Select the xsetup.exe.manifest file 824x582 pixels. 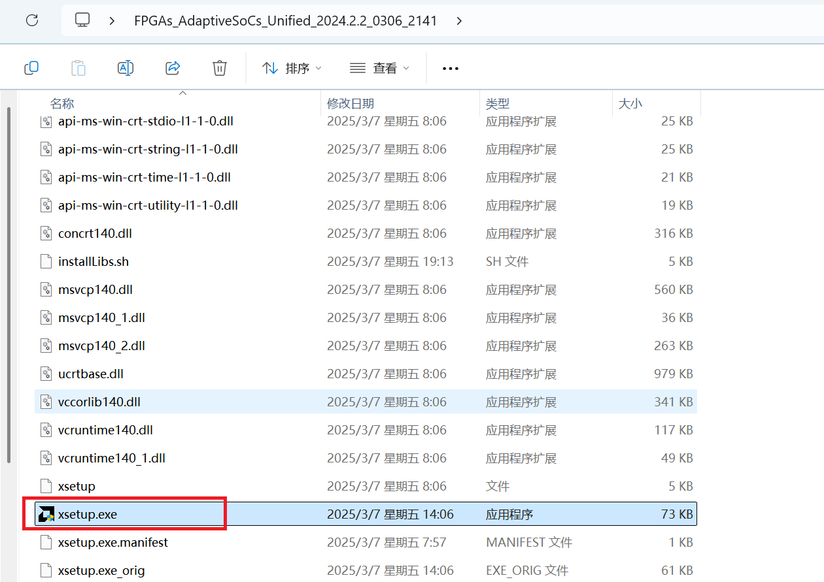click(x=112, y=542)
